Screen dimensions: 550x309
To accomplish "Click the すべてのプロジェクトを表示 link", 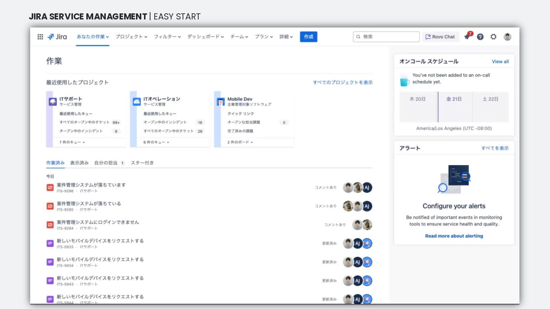I will point(343,82).
